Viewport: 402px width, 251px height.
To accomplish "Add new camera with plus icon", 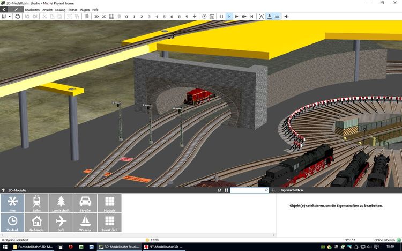I will 195,17.
